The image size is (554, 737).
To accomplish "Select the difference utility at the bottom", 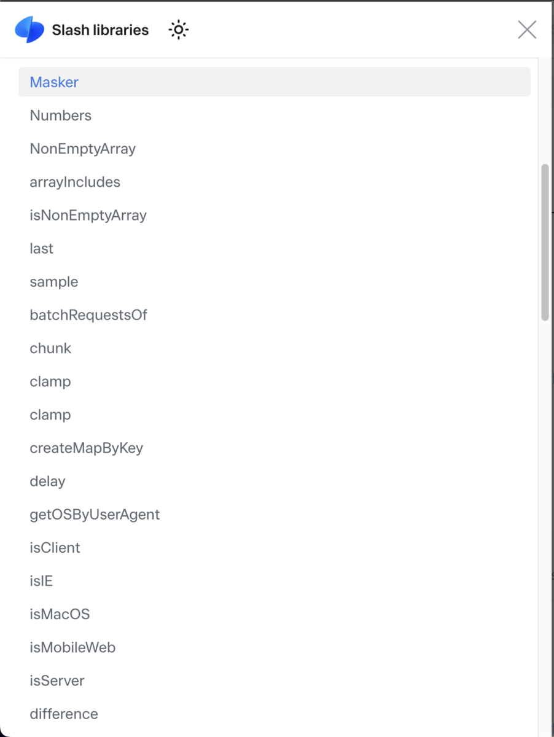I will 63,714.
